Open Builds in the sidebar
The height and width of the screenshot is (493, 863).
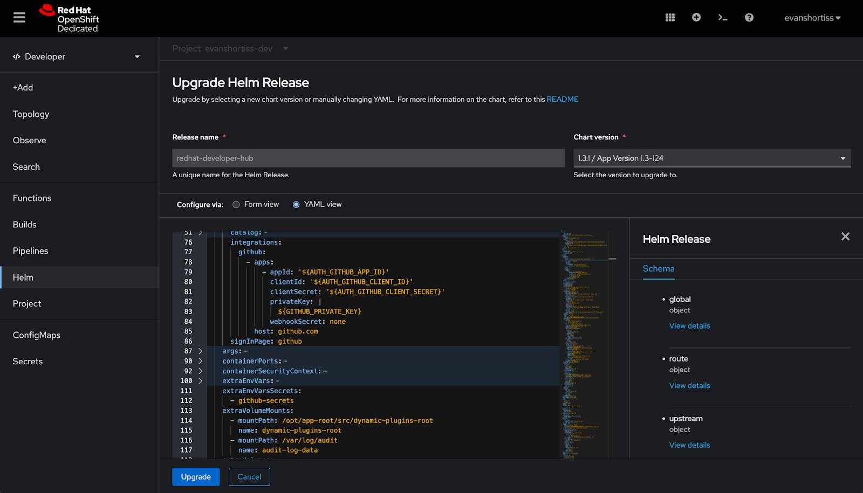[x=79, y=225]
